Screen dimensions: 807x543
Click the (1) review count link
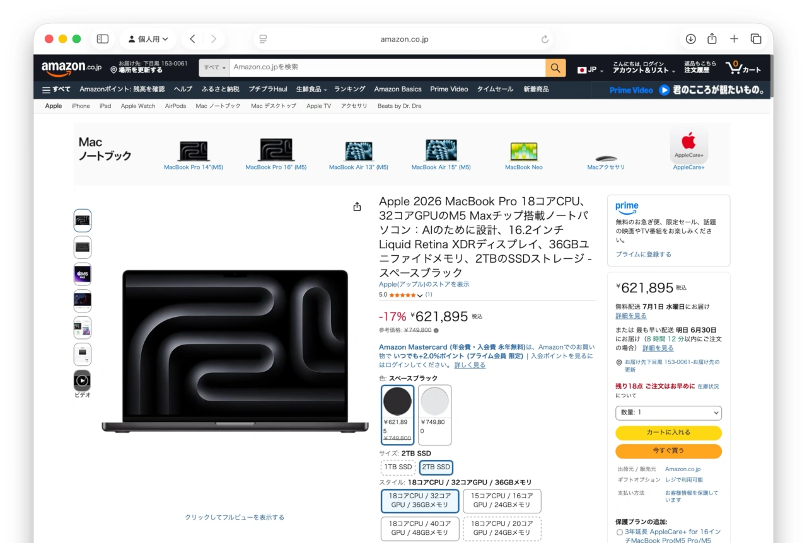click(x=429, y=294)
